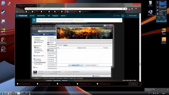The width and height of the screenshot is (169, 95).
Task: Select the active Chrome tab
Action: pos(26,6)
